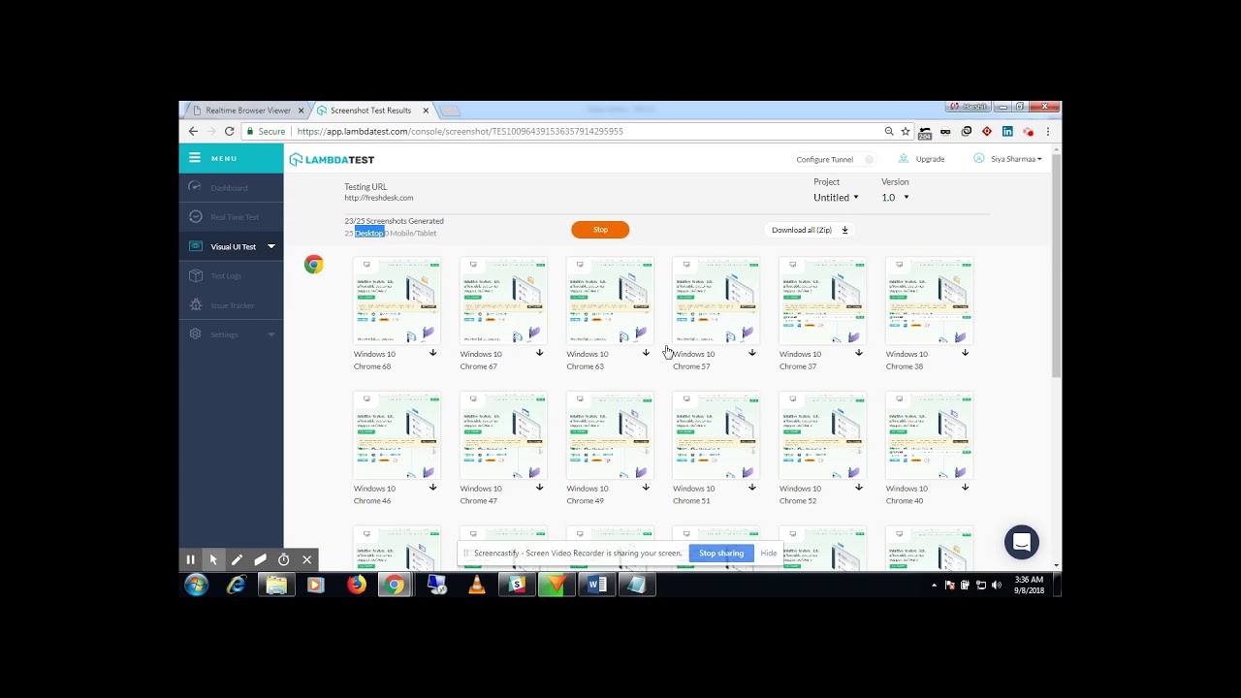Click Screencastify timer icon
The width and height of the screenshot is (1241, 698).
[284, 559]
